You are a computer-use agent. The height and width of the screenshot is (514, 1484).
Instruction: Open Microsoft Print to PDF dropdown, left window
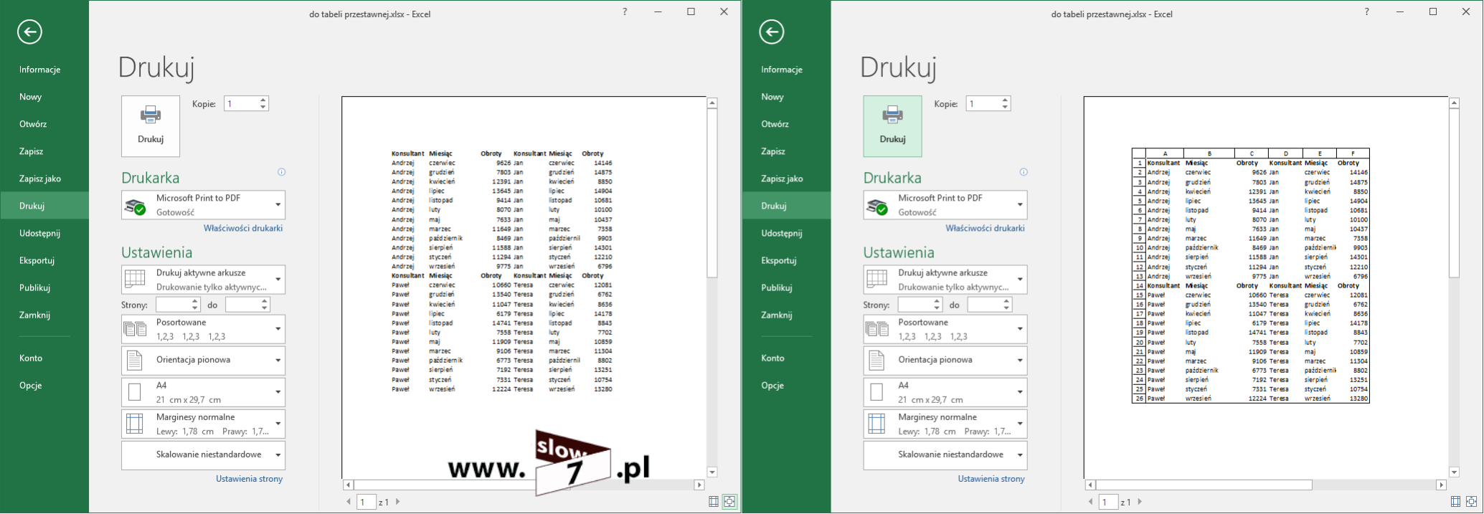203,205
